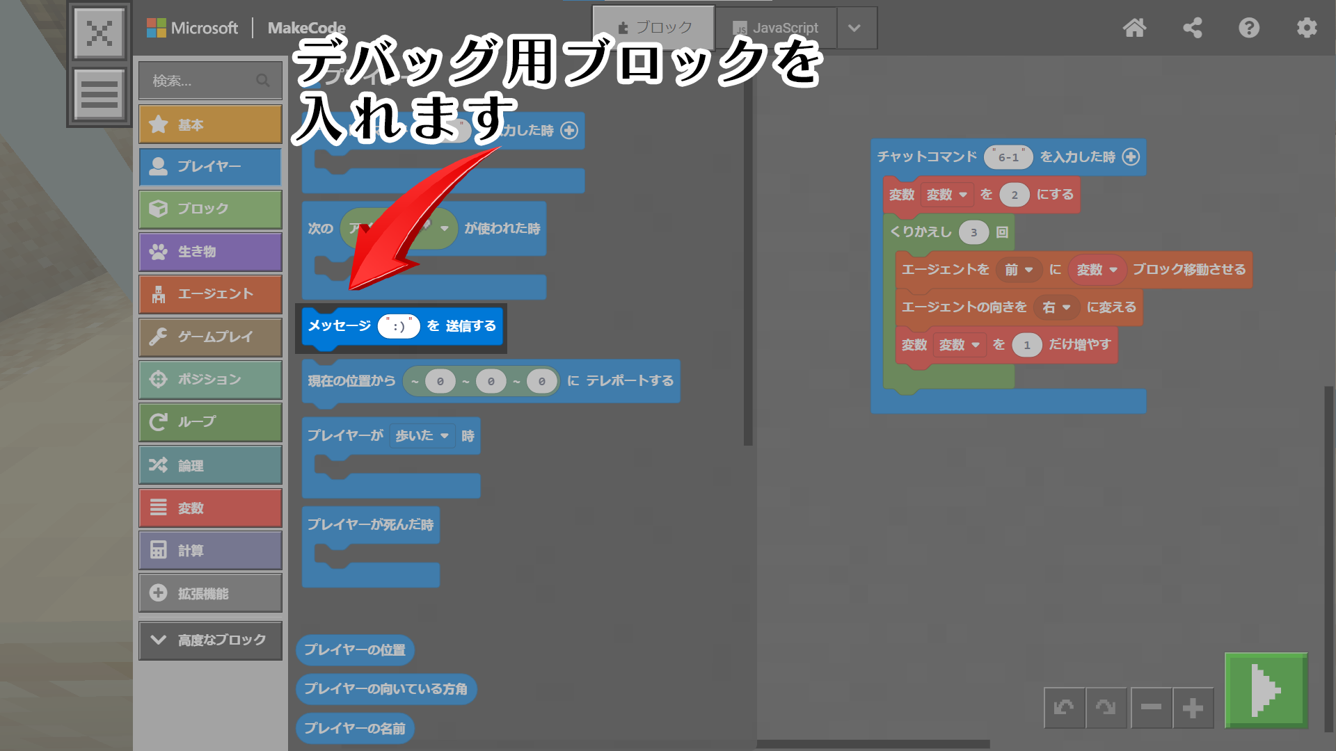Click the undo arrow button
The image size is (1336, 751).
[x=1064, y=708]
